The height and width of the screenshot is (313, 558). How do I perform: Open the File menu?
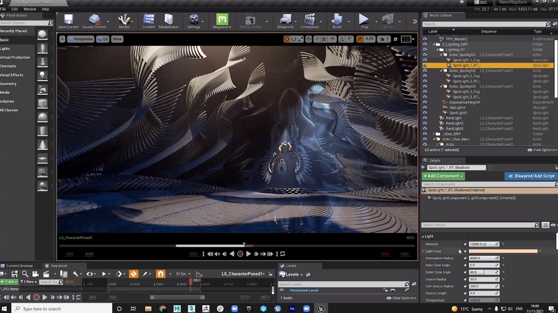pos(3,9)
